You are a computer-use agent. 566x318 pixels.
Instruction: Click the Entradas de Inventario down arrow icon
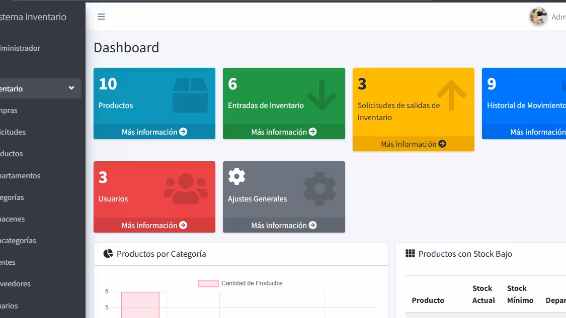321,95
